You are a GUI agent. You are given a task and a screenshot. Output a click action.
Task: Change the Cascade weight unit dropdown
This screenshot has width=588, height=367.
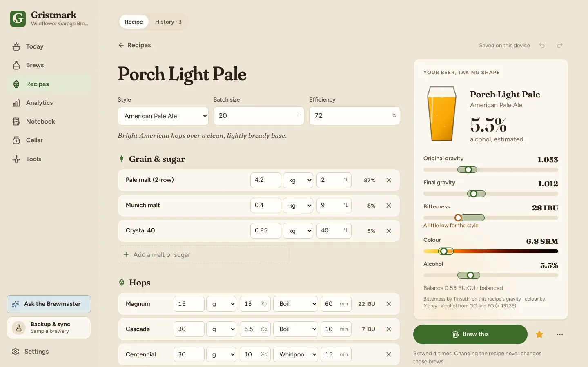(221, 329)
